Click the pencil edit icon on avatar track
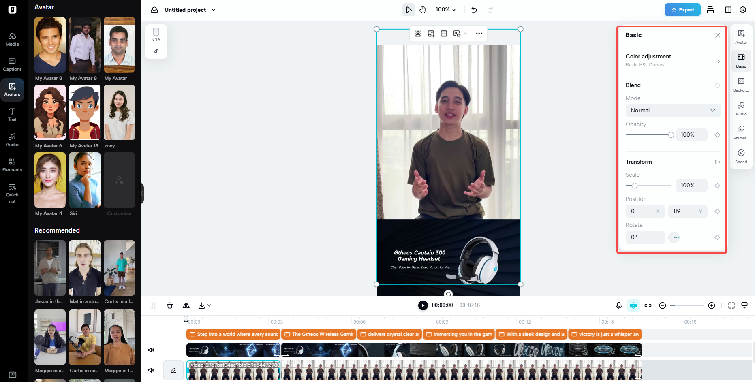Image resolution: width=755 pixels, height=382 pixels. 173,370
